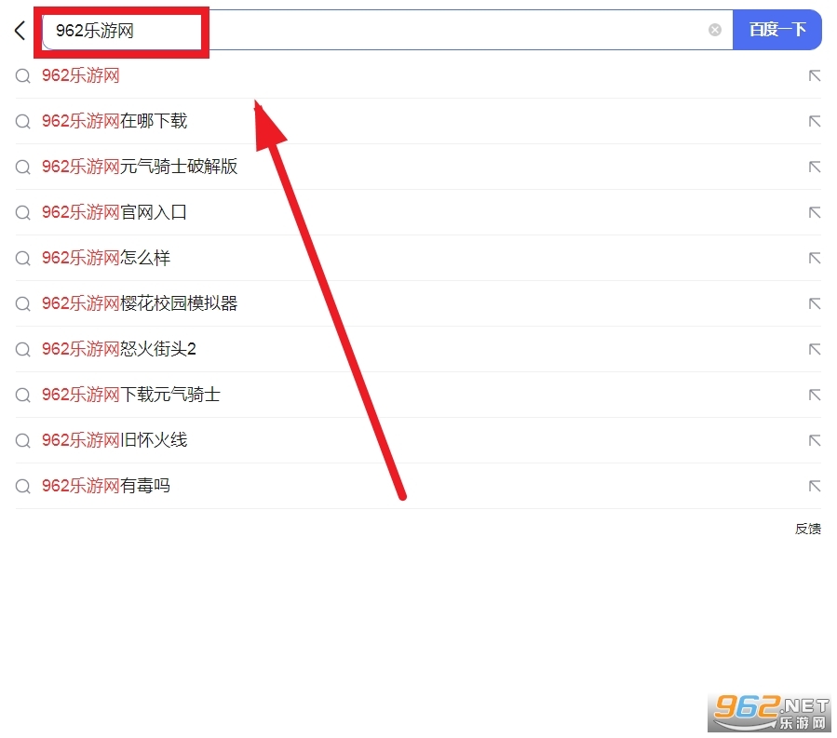This screenshot has width=837, height=738.
Task: Fill search with arrow icon beside 962乐游网旧怀火线
Action: [814, 440]
